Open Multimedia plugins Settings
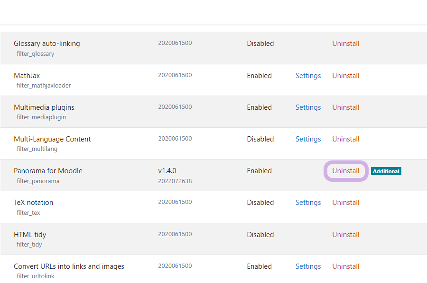 tap(308, 107)
